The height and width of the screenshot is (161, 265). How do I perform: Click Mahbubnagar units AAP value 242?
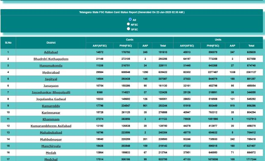pos(232,139)
